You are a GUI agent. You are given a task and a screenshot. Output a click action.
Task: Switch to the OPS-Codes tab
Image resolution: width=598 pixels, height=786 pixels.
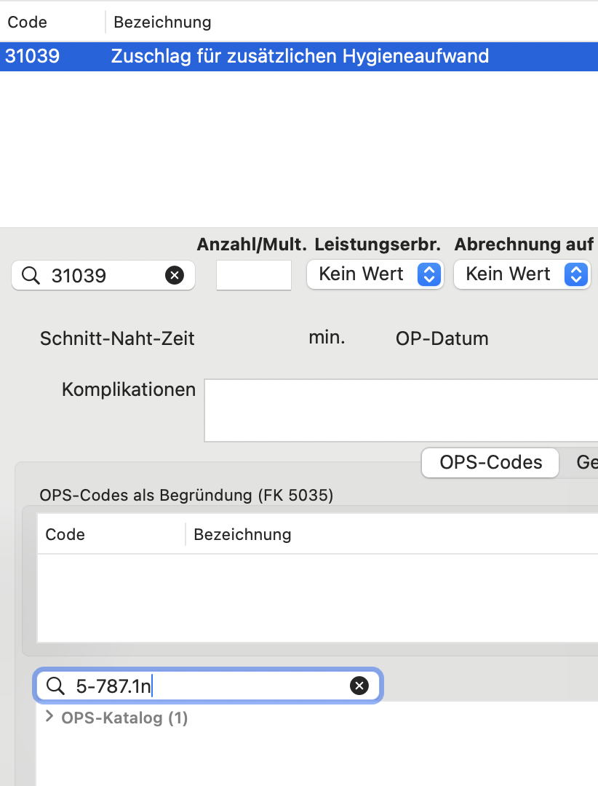click(x=490, y=462)
